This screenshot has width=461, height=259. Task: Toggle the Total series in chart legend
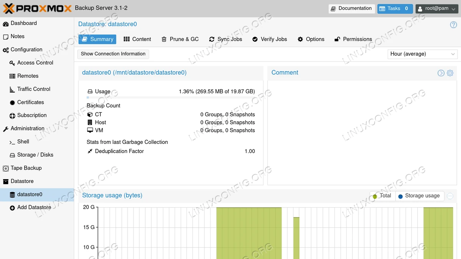[382, 196]
